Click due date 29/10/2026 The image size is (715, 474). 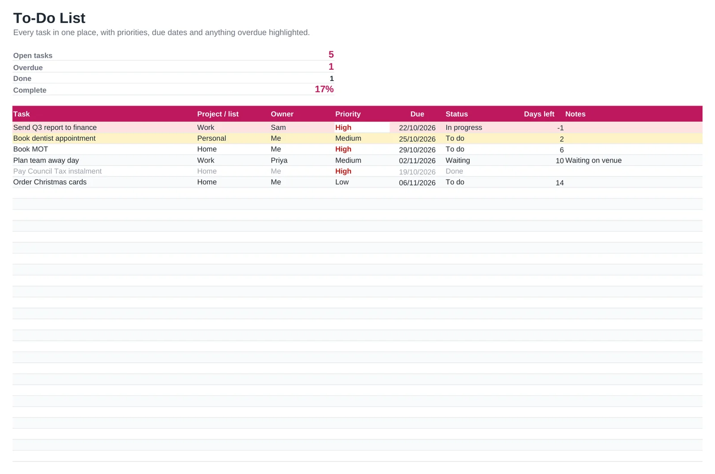[417, 150]
